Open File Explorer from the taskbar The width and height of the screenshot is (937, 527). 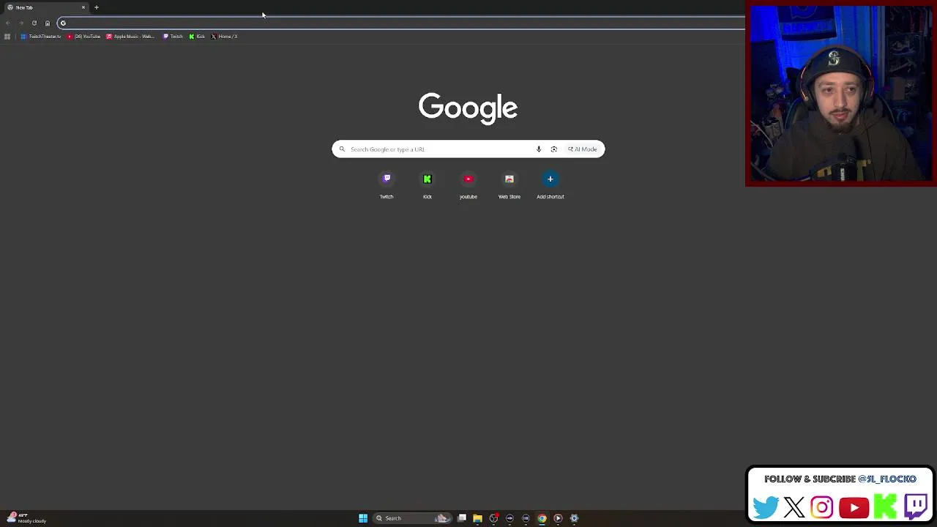point(478,518)
